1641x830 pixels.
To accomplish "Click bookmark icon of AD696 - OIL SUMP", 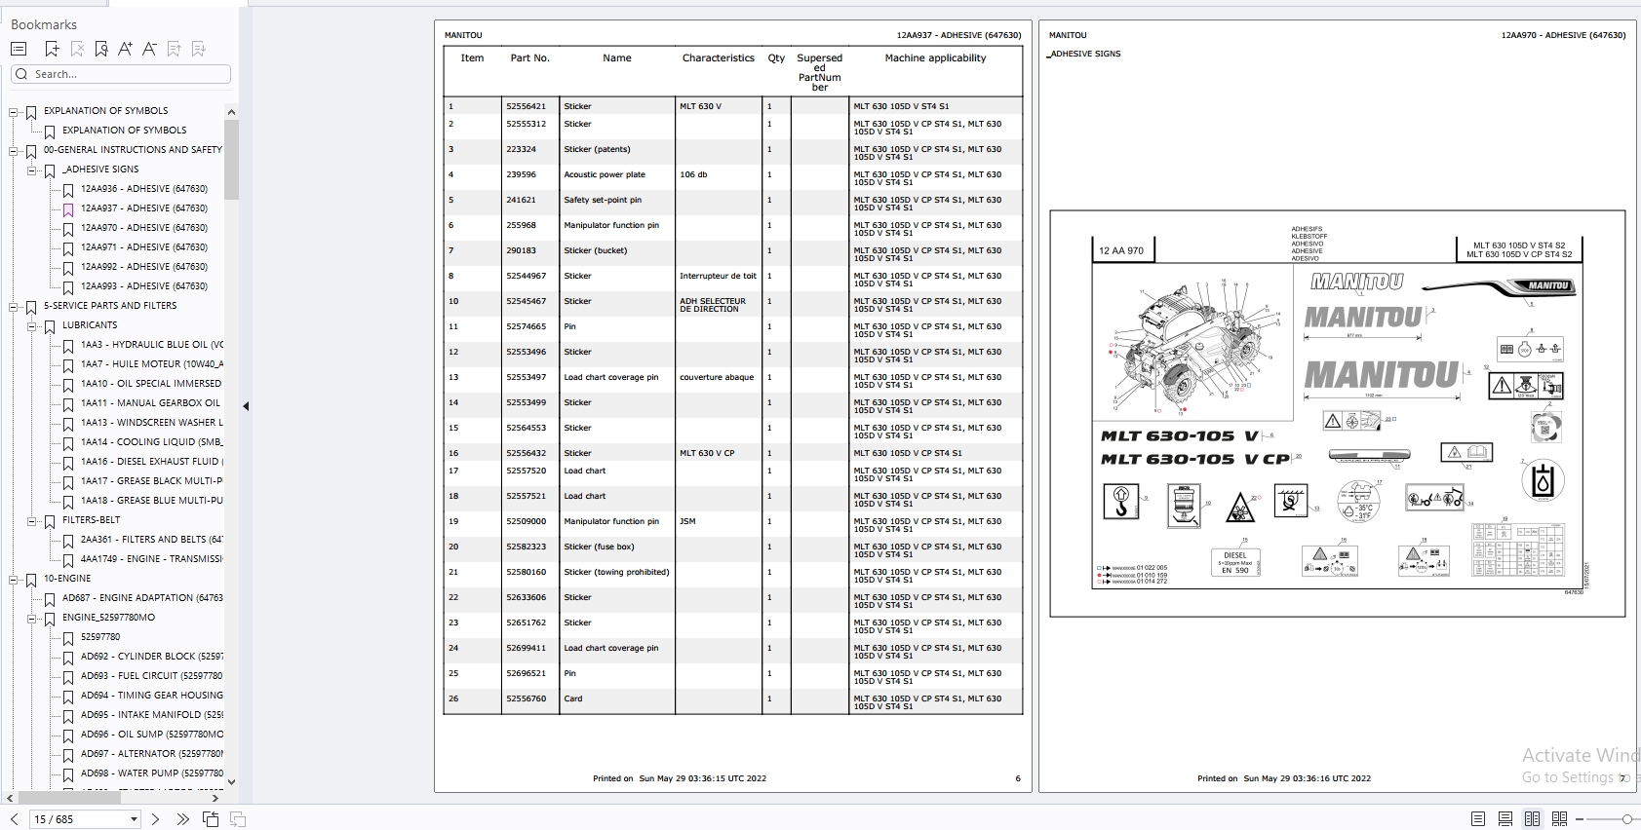I will click(68, 736).
